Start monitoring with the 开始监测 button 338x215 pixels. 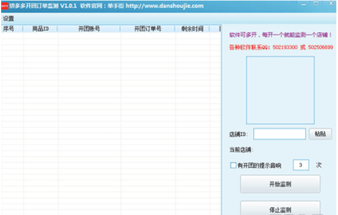click(280, 184)
